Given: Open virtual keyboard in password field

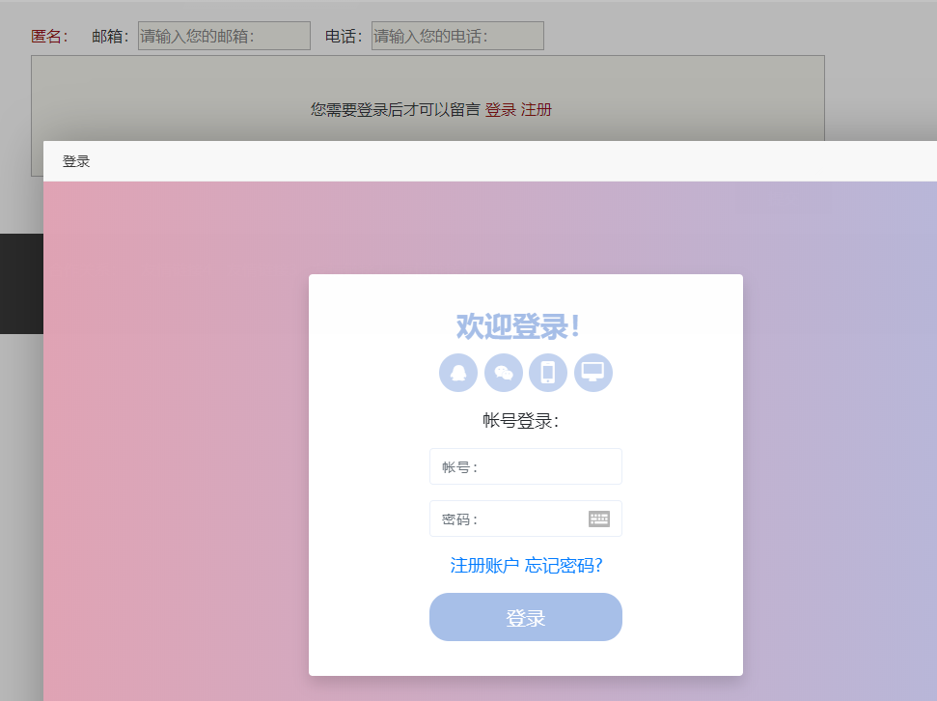Looking at the screenshot, I should click(x=598, y=519).
